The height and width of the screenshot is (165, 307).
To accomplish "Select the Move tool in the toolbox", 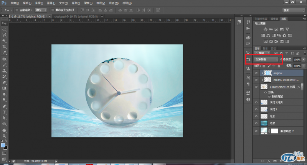I will (x=4, y=23).
